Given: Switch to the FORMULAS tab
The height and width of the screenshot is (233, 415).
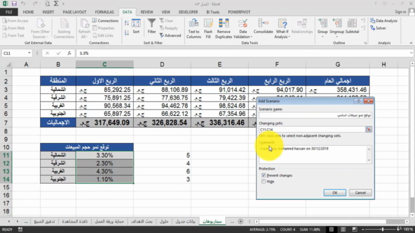Looking at the screenshot, I should coord(104,12).
